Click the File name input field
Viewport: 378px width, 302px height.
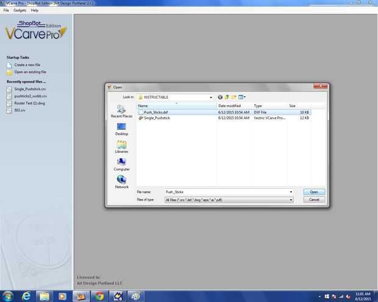point(227,192)
